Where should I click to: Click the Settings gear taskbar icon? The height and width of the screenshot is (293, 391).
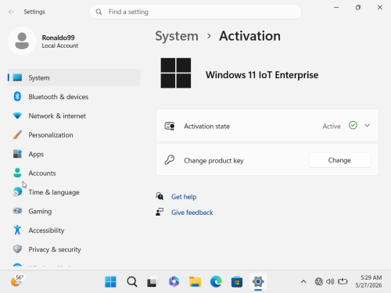click(258, 281)
